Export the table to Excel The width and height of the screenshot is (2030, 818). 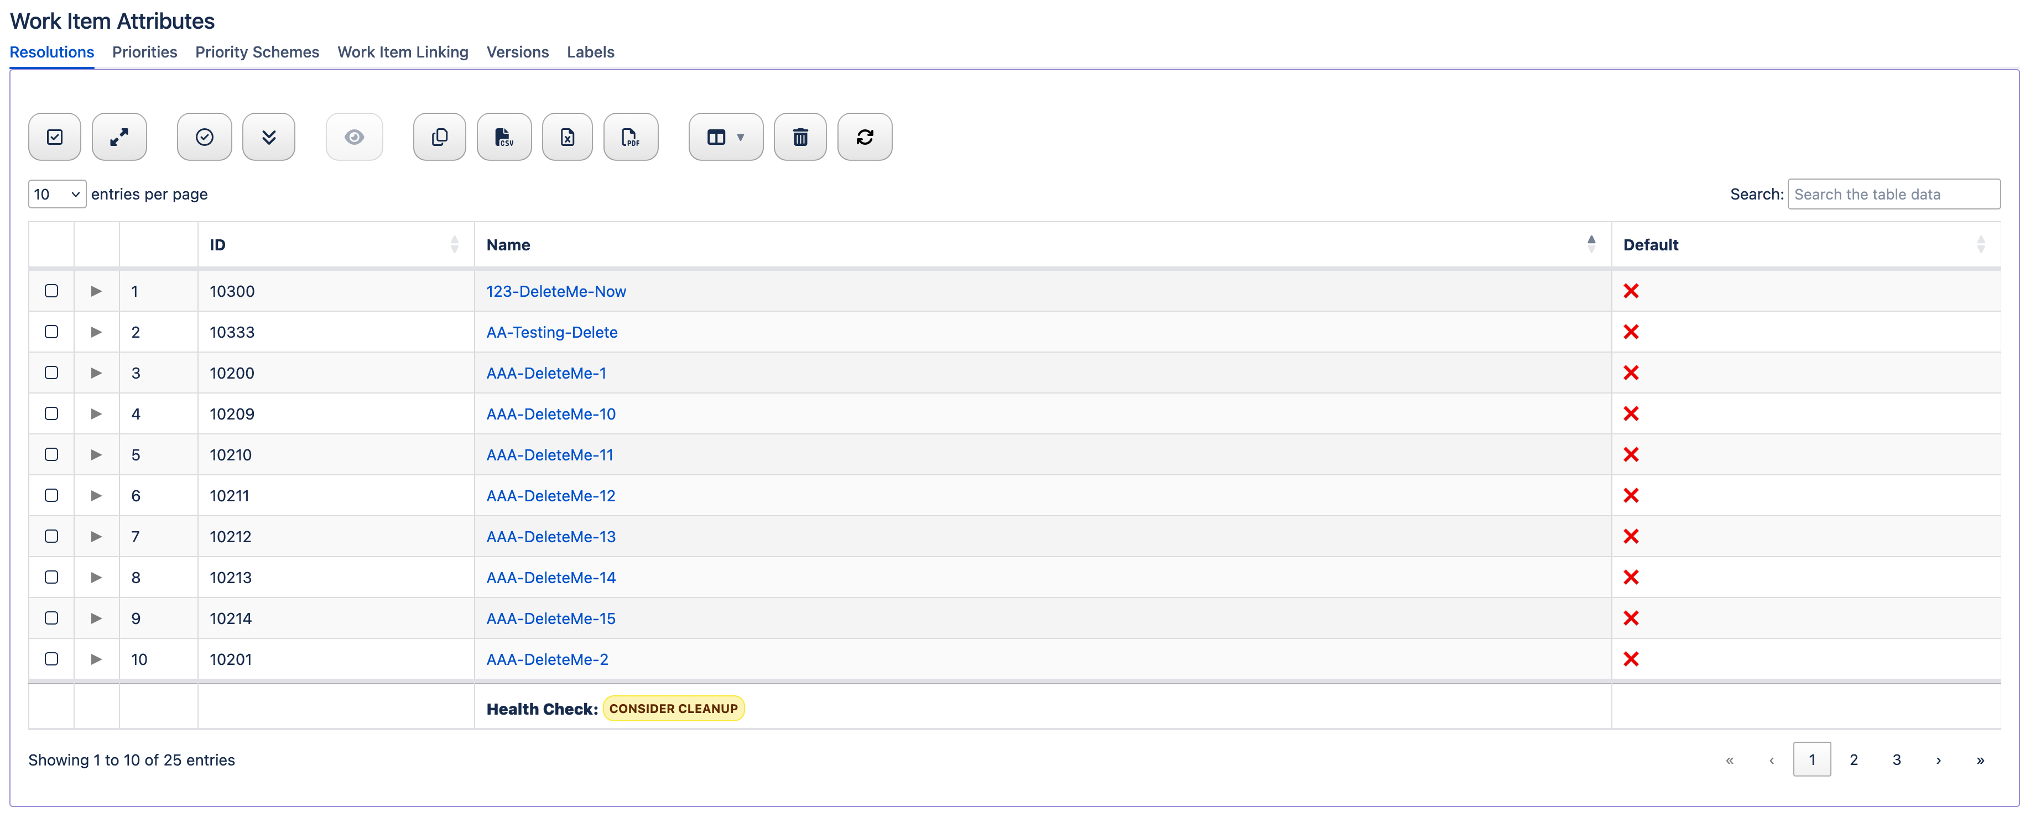566,136
